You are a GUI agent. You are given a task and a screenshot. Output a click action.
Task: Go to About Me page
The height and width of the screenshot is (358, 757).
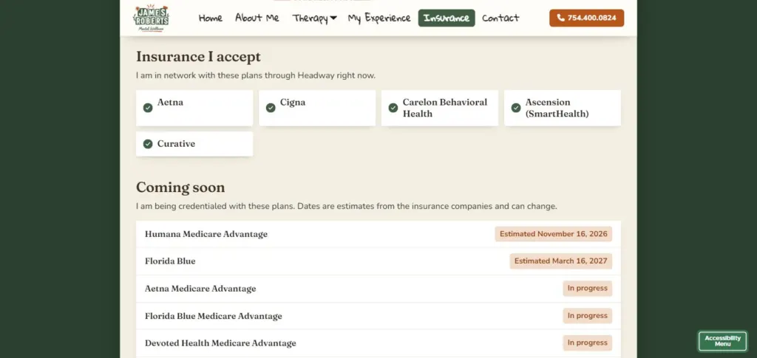(x=257, y=18)
